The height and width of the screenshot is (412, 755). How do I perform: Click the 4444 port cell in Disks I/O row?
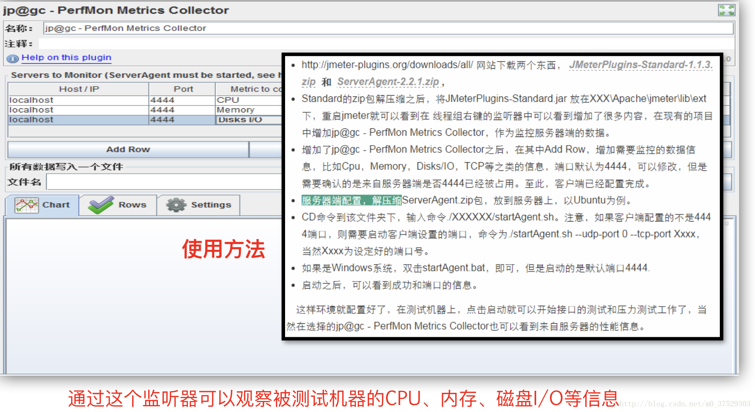pyautogui.click(x=182, y=120)
